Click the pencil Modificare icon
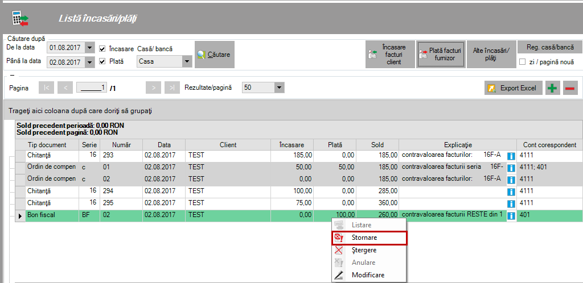Viewport: 583px width, 283px height. [339, 275]
